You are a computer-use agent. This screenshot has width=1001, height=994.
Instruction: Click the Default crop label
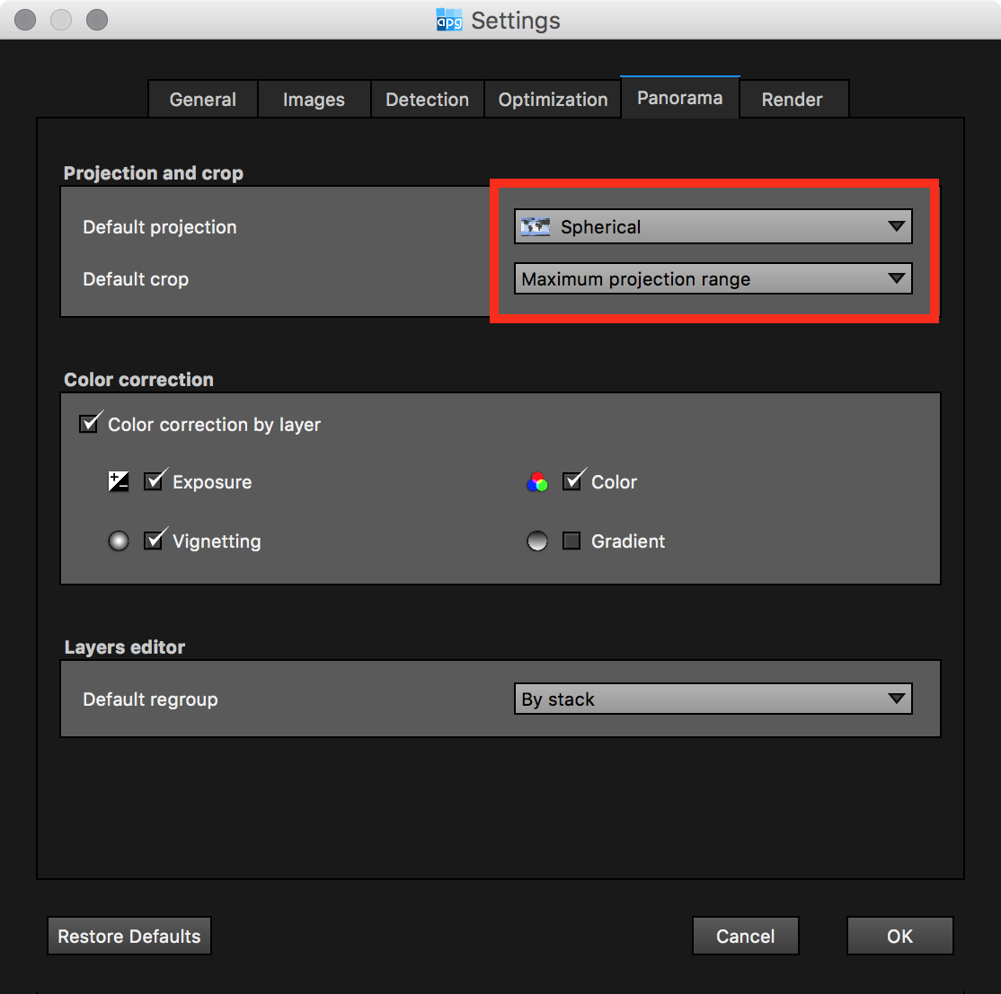(136, 279)
